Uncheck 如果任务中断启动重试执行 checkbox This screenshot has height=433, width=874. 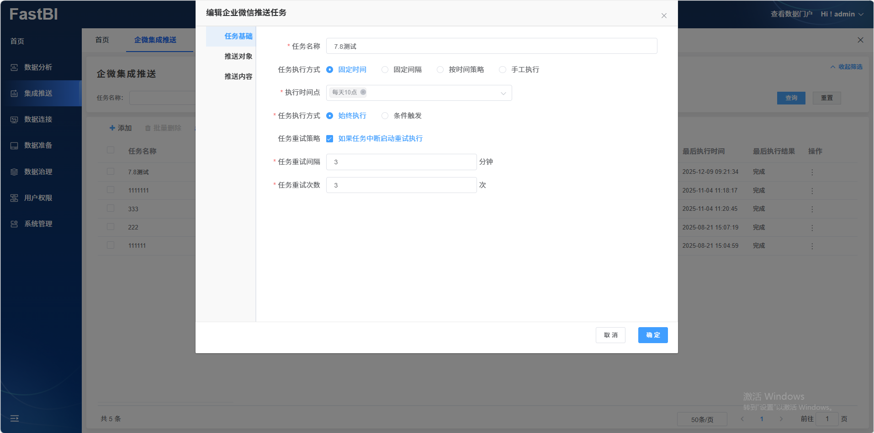coord(329,139)
